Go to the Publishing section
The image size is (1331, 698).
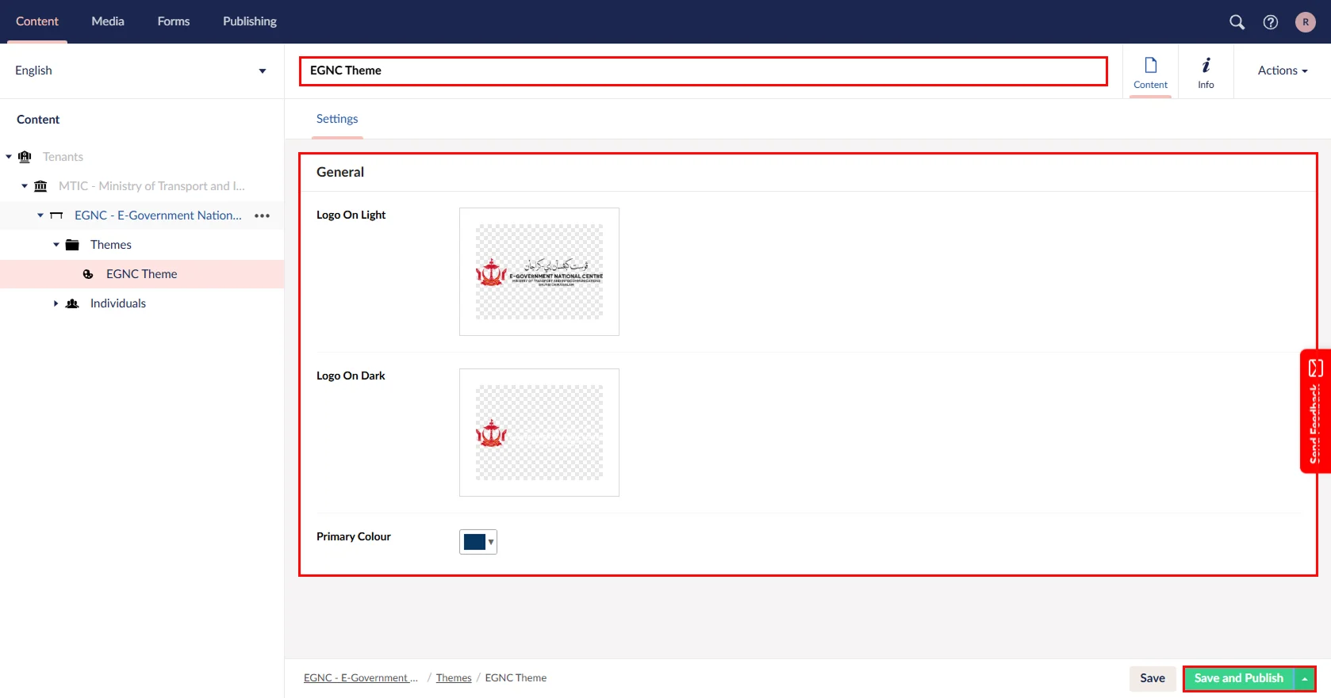pyautogui.click(x=249, y=21)
